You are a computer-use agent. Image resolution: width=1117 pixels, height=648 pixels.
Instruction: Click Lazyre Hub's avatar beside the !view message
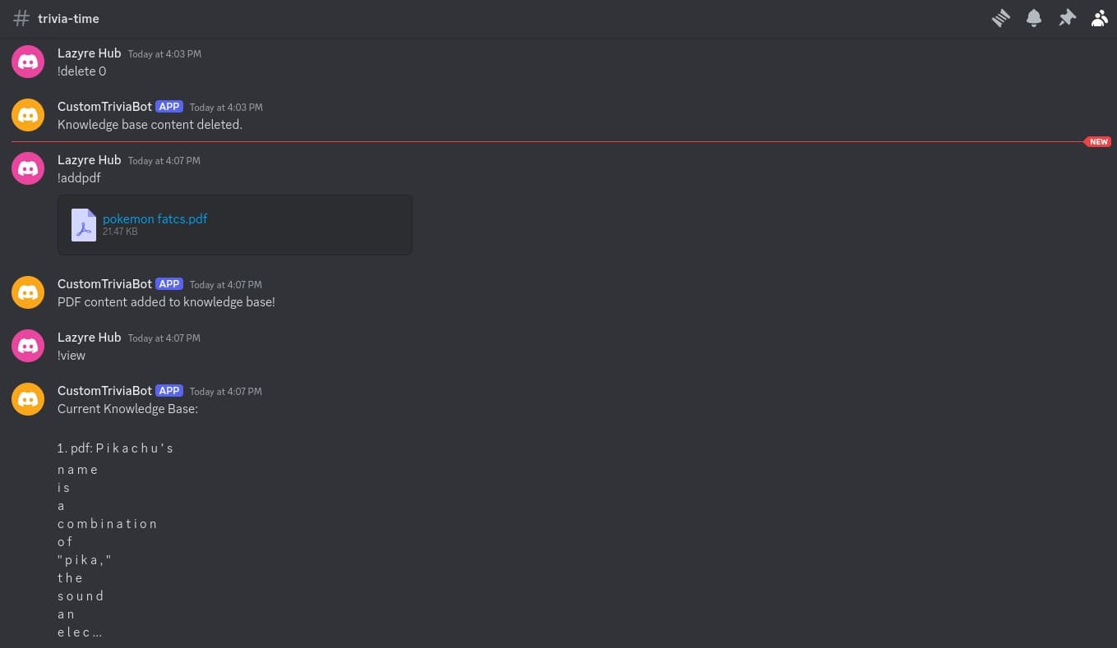(28, 346)
